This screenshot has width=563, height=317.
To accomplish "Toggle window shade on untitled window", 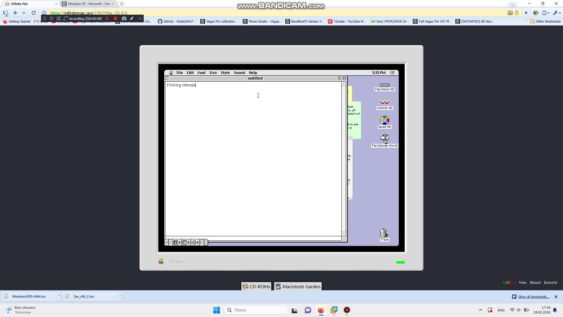I will tap(344, 78).
